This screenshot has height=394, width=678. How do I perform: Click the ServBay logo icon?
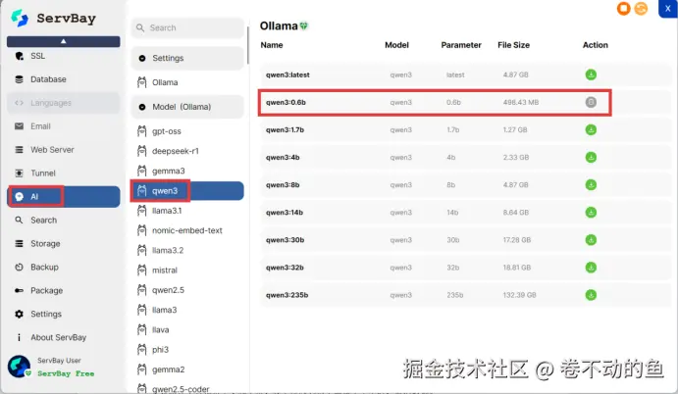[20, 19]
